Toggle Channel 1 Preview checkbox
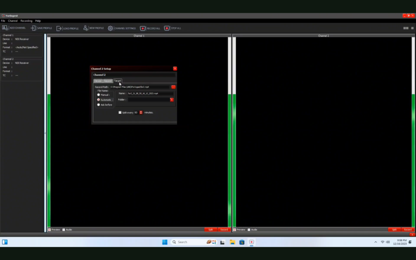Image resolution: width=416 pixels, height=260 pixels. [x=50, y=230]
